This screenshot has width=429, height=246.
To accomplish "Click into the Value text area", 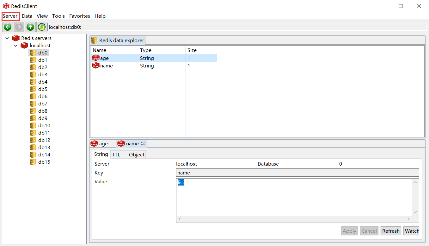I will pos(294,197).
